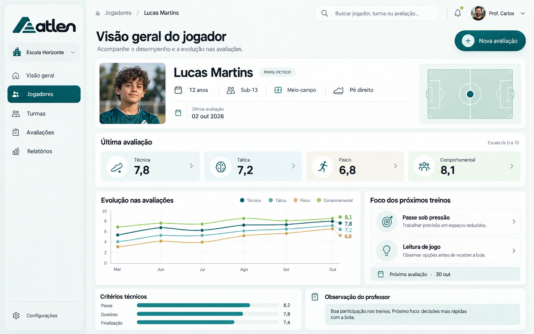
Task: Click the player search input field
Action: point(377,13)
